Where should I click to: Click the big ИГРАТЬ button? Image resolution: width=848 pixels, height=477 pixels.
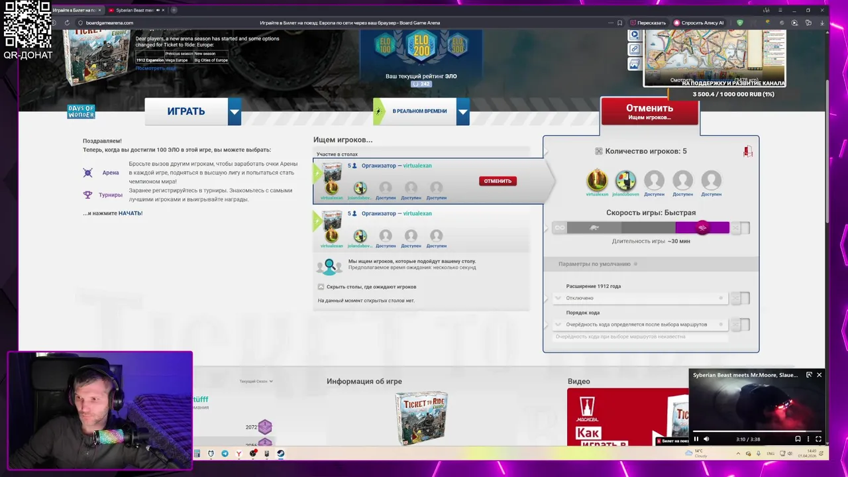(x=186, y=111)
